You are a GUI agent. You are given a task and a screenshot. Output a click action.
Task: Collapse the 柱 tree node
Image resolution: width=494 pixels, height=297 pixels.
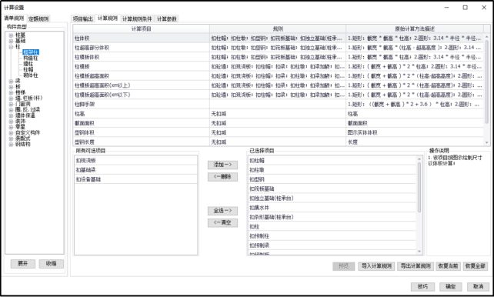[12, 47]
